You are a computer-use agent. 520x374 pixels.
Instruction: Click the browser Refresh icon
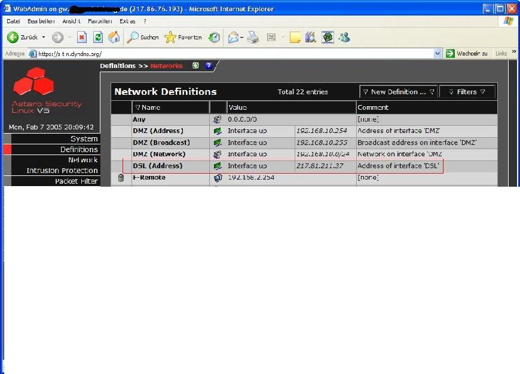[x=98, y=38]
